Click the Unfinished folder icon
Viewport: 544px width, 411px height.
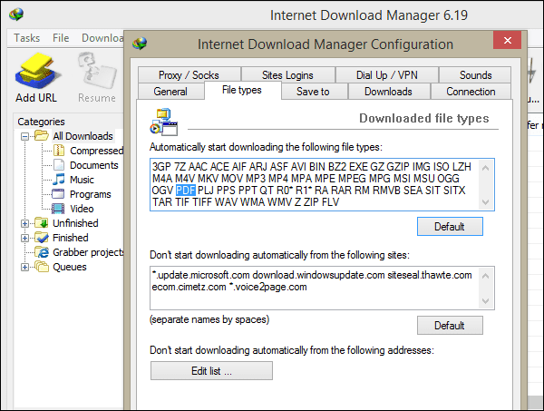42,223
